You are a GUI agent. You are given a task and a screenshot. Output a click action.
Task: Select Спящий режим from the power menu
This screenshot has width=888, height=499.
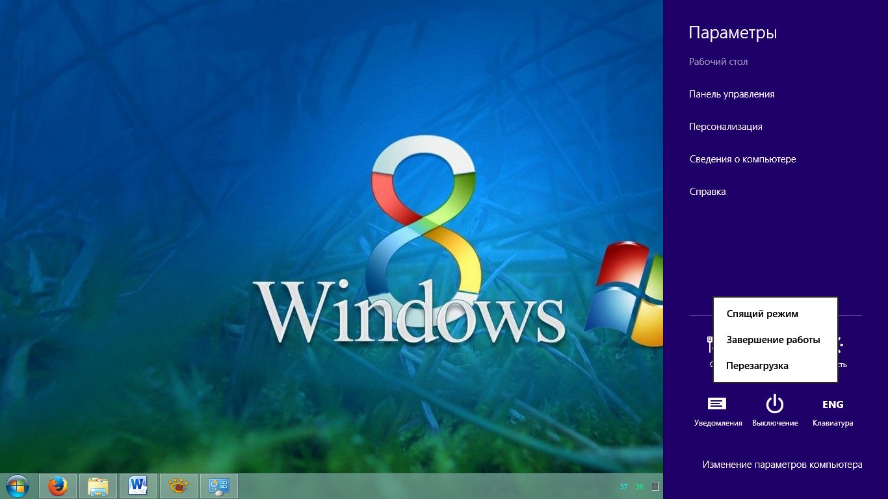762,314
